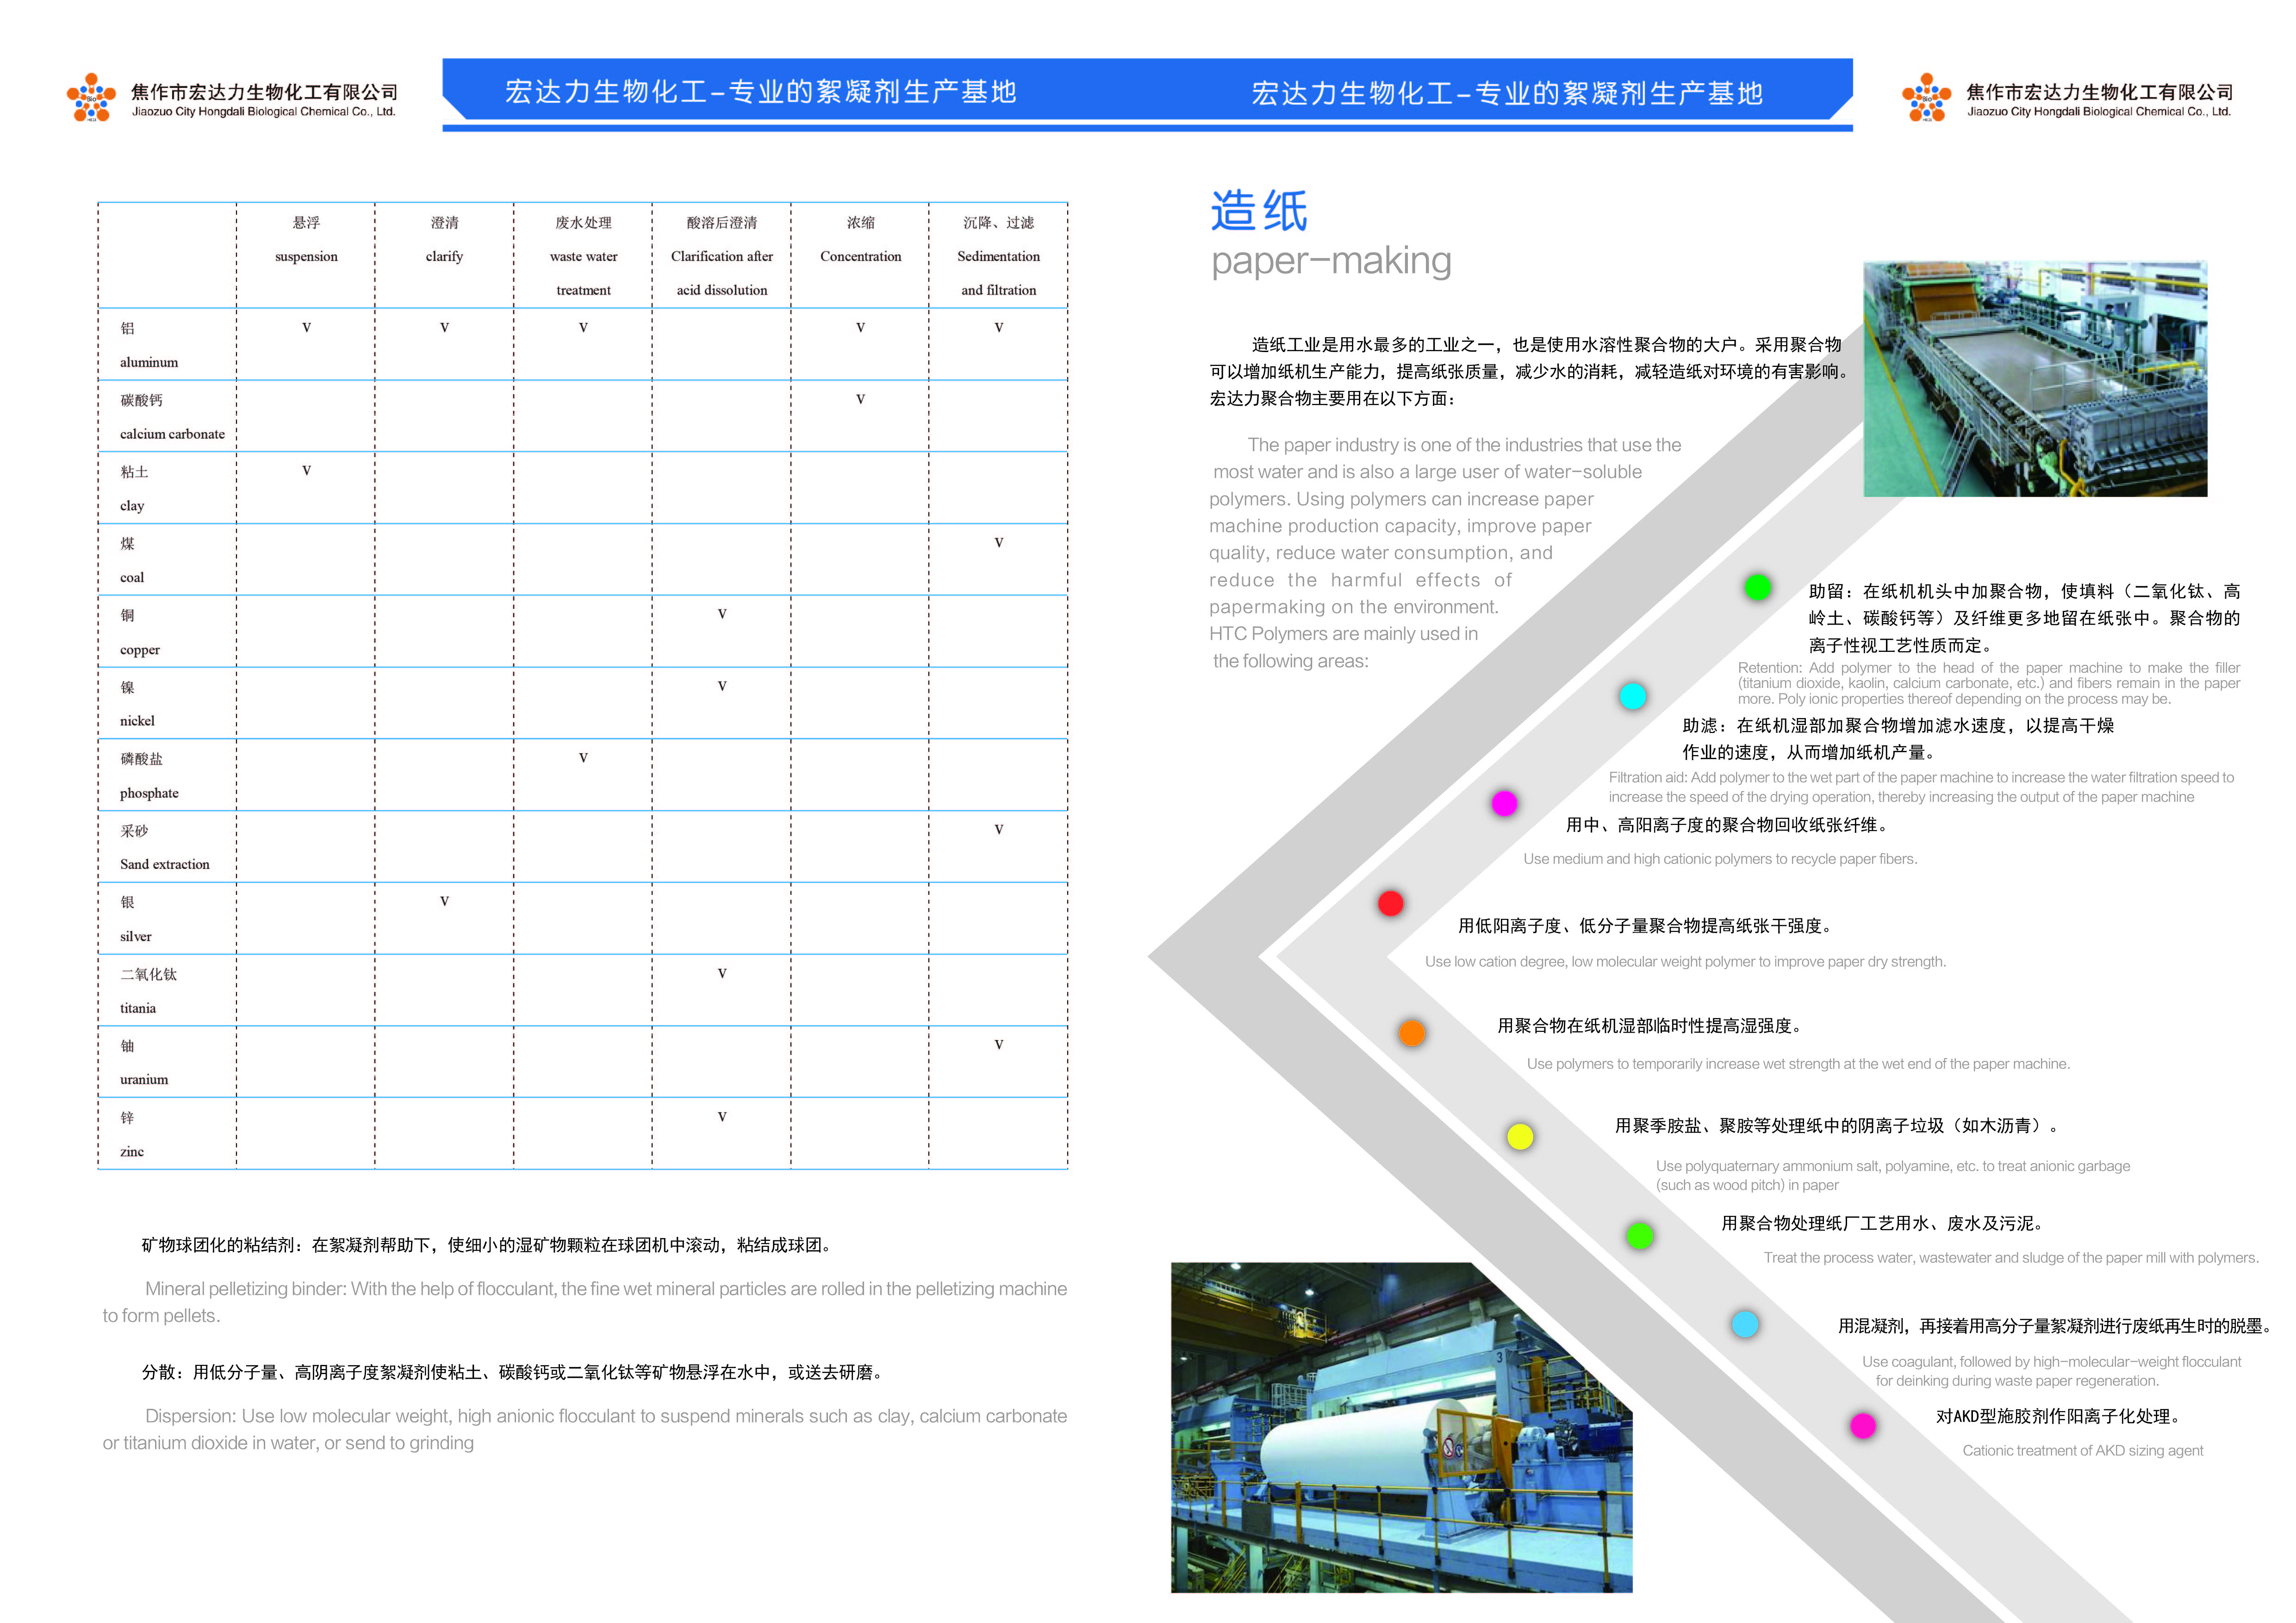Screen dimensions: 2296x1623
Task: Click the left blue banner title text
Action: pos(760,92)
